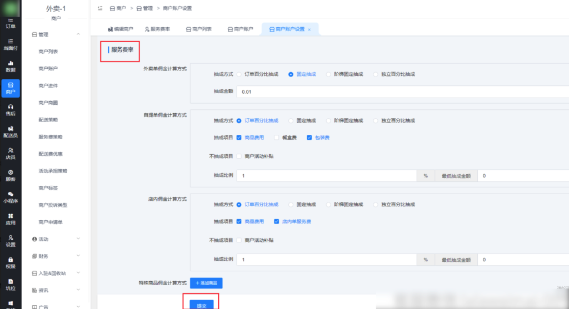Toggle the sidebar collapse icon beside breadcrumb

[99, 8]
